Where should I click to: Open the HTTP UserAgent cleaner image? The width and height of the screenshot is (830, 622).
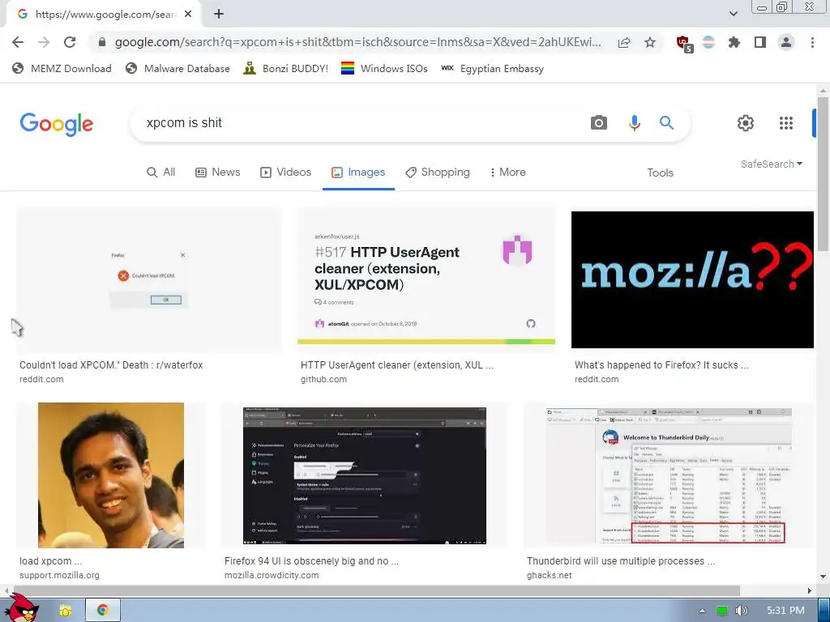click(x=426, y=278)
